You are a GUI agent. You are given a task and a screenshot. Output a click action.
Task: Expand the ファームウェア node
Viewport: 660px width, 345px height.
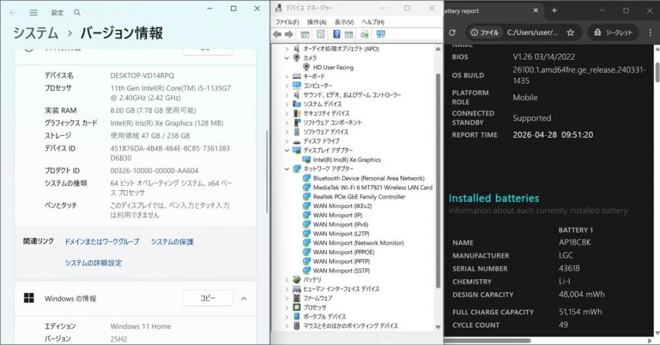point(287,298)
